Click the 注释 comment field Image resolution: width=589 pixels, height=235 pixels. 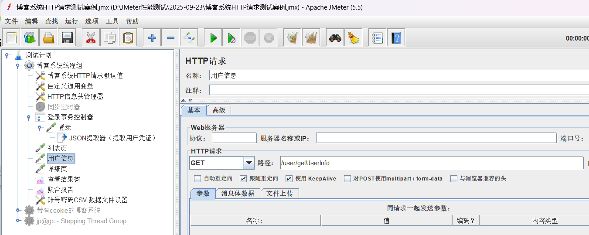point(399,90)
